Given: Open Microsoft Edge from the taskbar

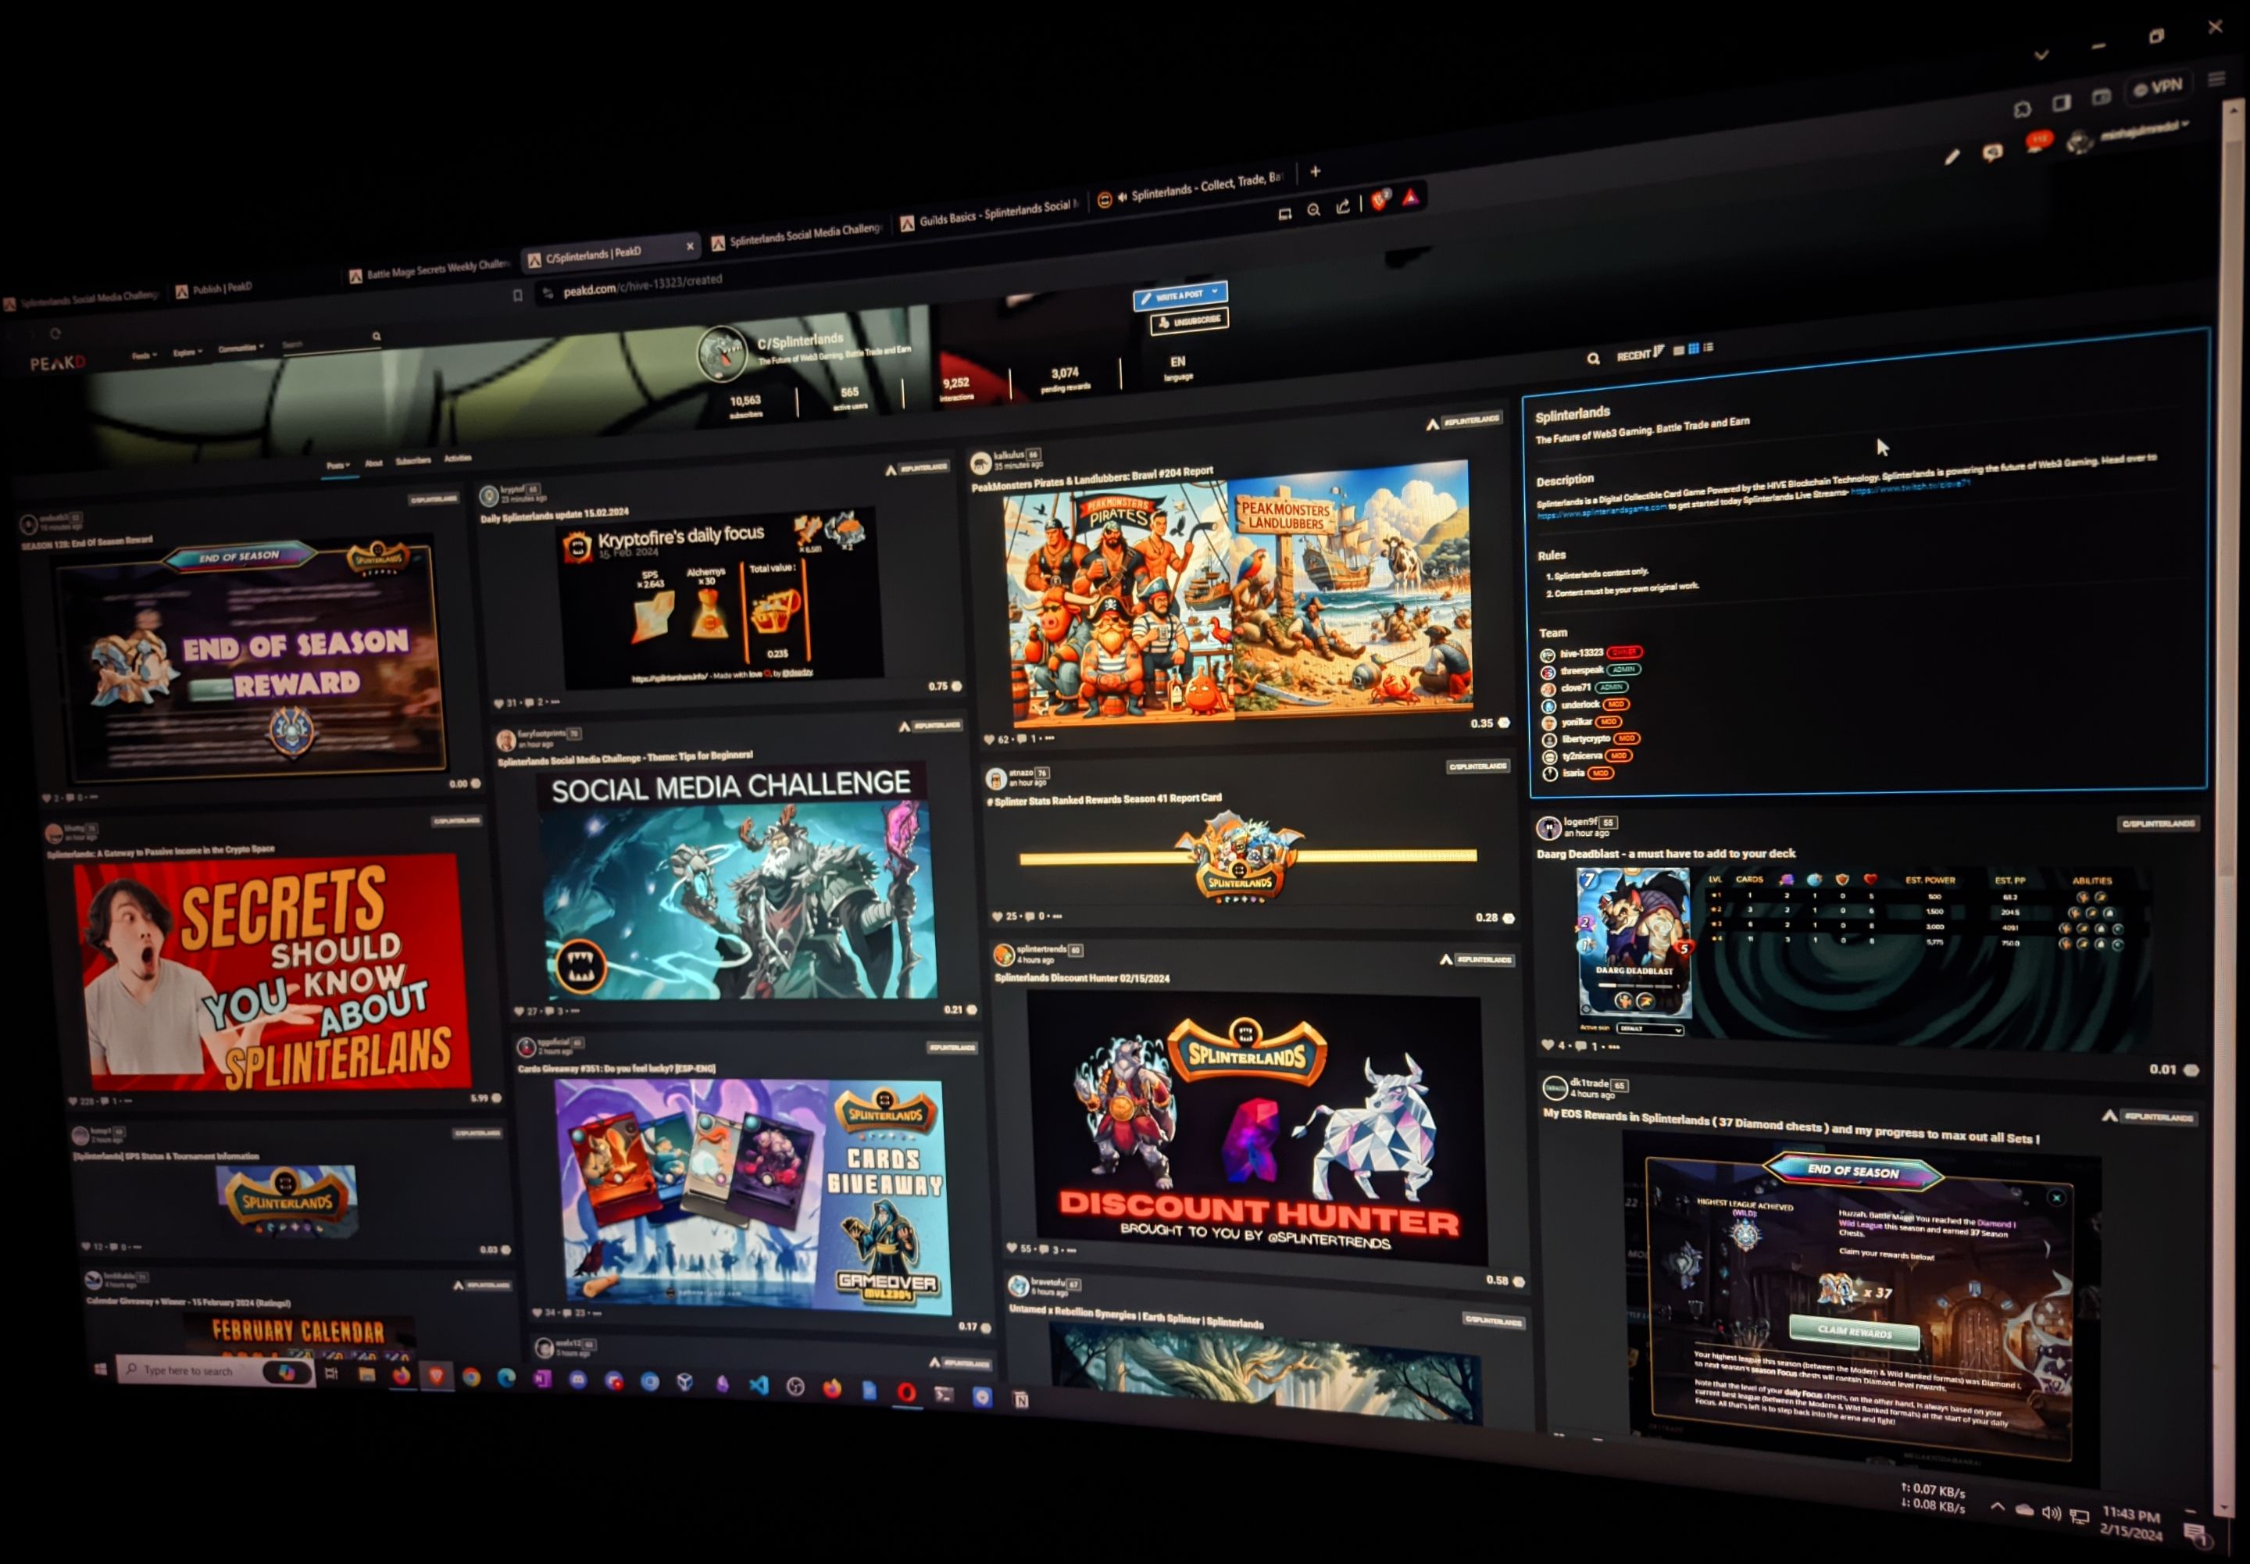Looking at the screenshot, I should click(507, 1378).
